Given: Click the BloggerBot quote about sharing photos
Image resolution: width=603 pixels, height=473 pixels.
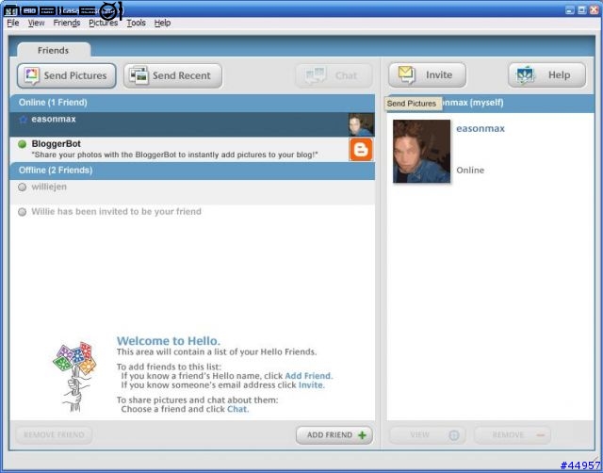Looking at the screenshot, I should click(x=174, y=155).
